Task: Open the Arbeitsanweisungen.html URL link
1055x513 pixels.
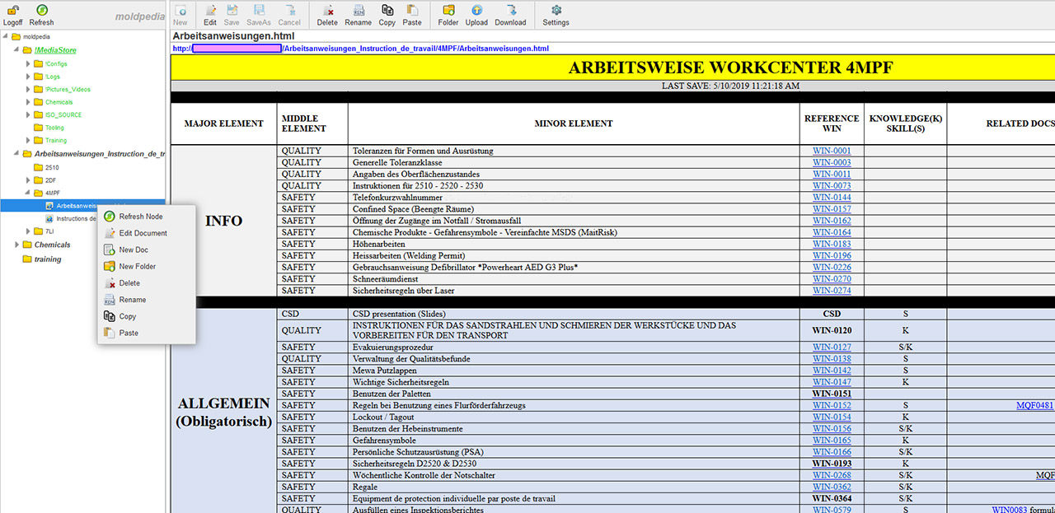Action: coord(361,49)
